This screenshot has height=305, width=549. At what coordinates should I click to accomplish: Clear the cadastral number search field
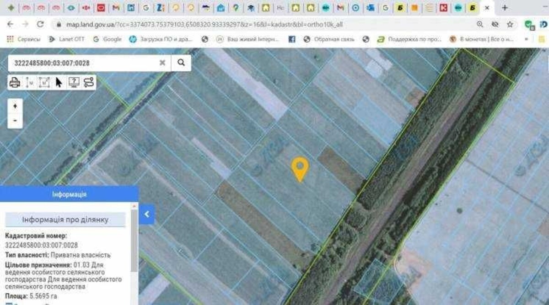pos(162,63)
